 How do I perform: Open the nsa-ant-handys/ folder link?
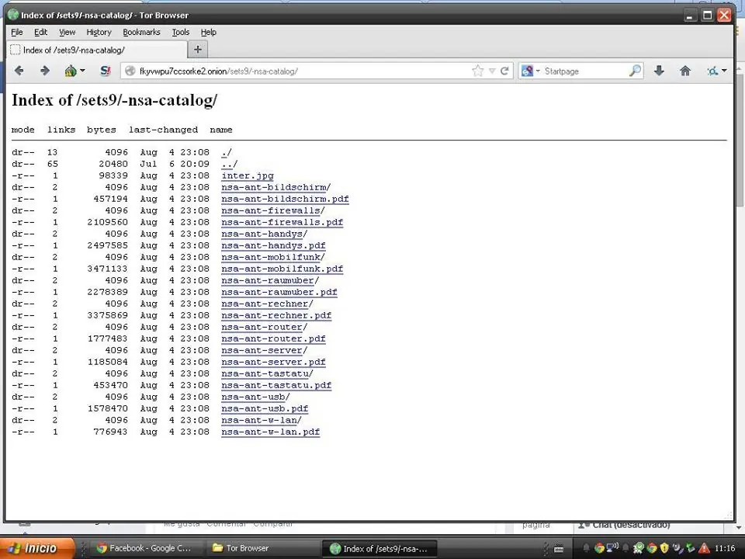pos(264,234)
